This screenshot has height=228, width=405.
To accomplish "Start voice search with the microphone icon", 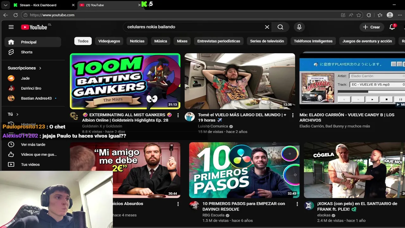I will (299, 27).
